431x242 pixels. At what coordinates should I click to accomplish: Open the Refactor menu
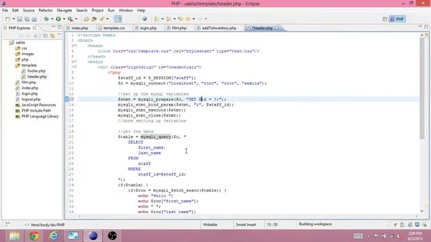46,10
